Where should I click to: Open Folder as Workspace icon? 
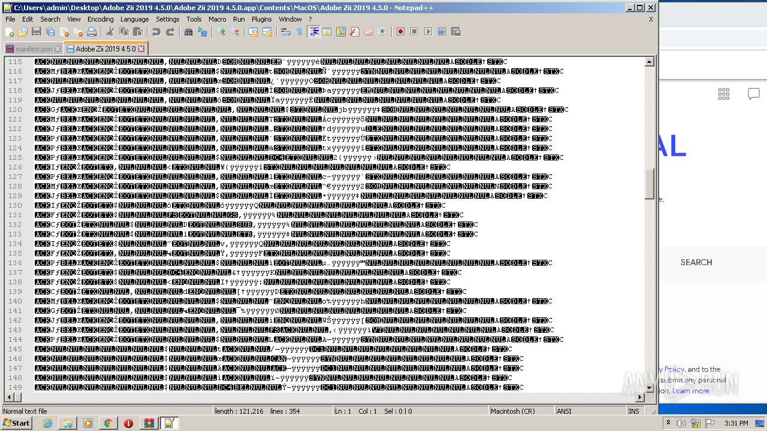tap(369, 32)
